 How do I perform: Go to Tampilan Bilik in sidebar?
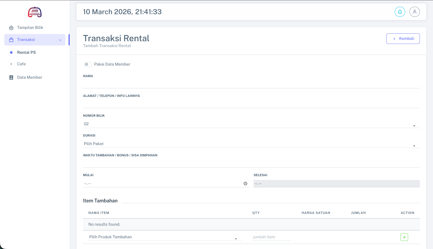tap(30, 27)
